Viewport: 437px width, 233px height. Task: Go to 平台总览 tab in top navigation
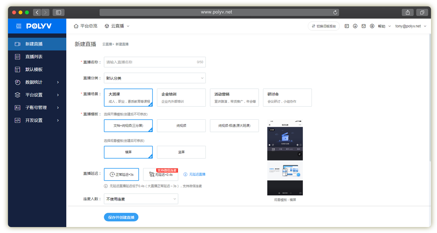click(x=85, y=26)
